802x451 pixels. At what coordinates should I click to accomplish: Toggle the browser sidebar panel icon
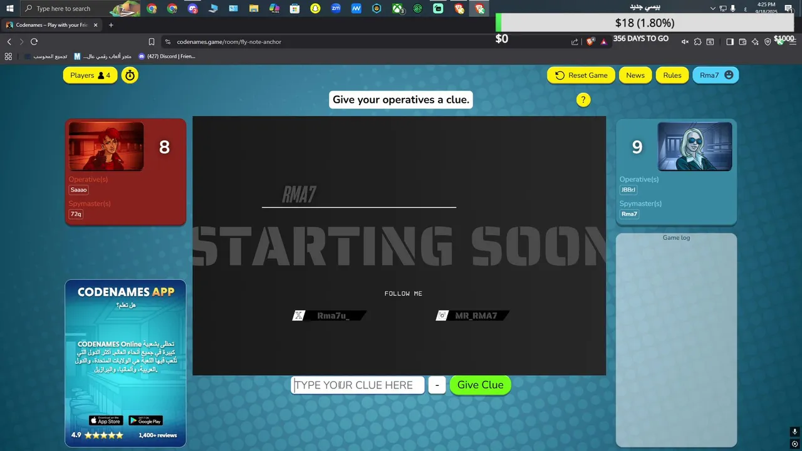pos(730,42)
